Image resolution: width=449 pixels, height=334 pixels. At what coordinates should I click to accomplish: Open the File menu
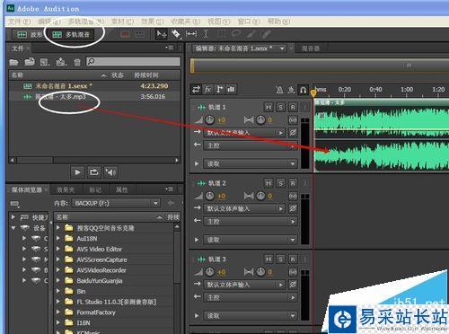[19, 22]
